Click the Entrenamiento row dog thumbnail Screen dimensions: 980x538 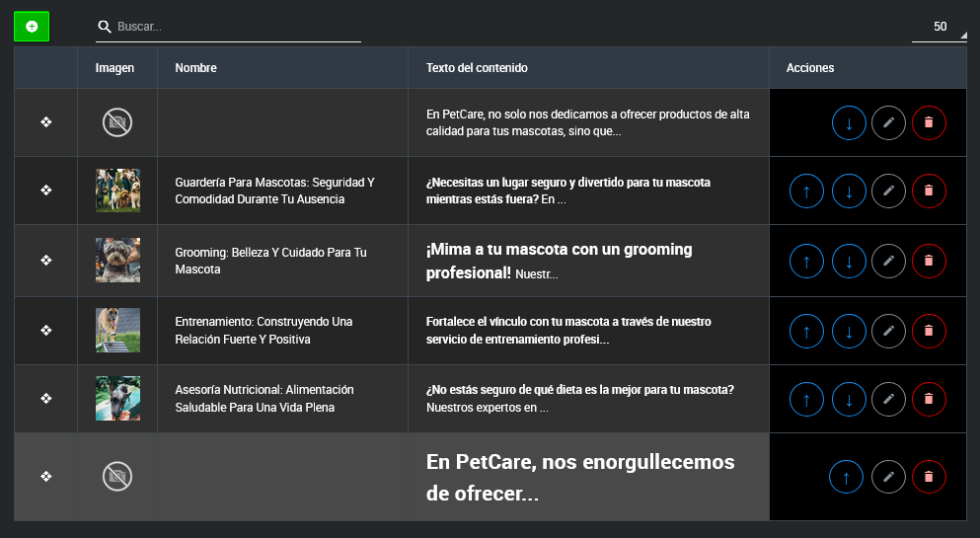coord(117,330)
